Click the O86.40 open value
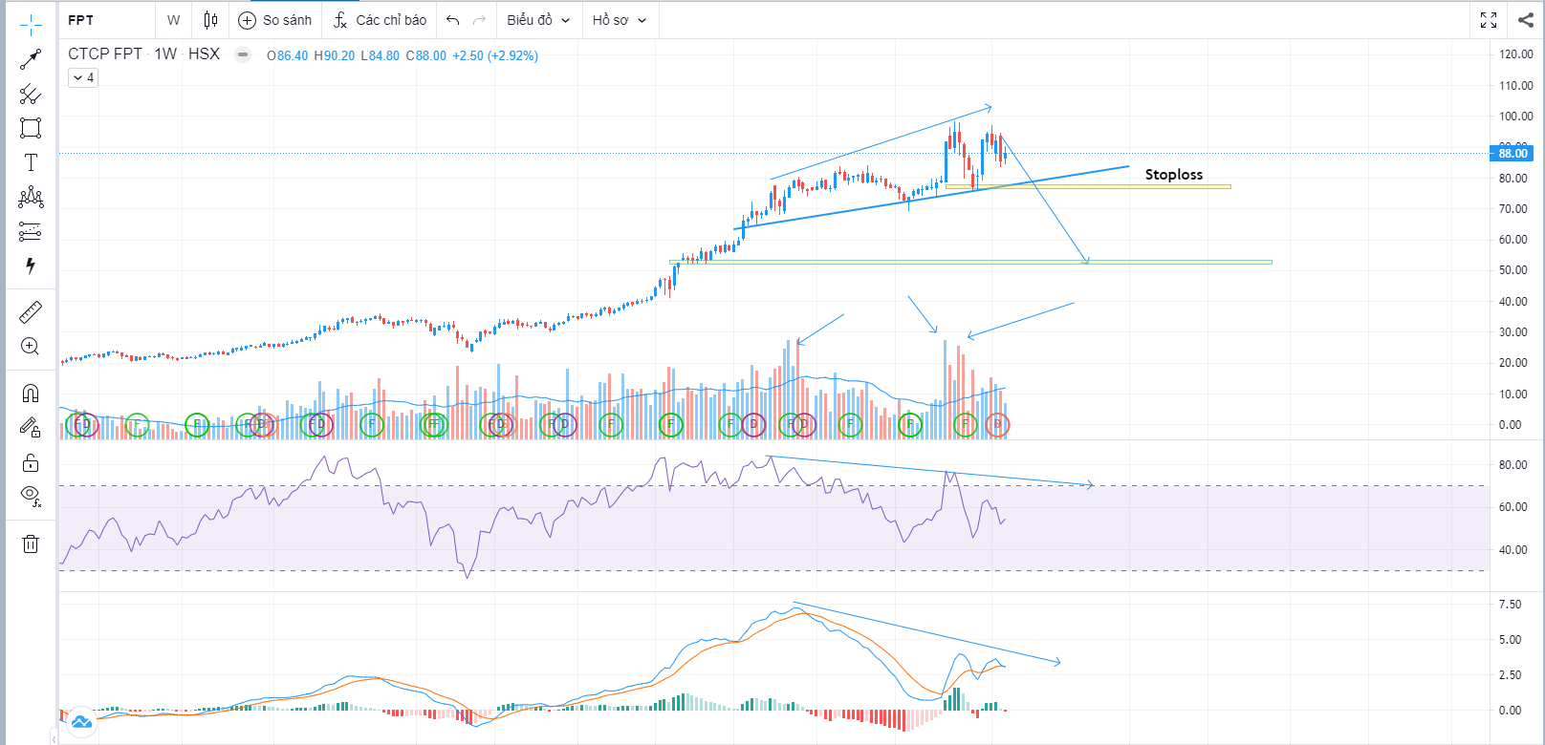The height and width of the screenshot is (745, 1545). (x=288, y=56)
